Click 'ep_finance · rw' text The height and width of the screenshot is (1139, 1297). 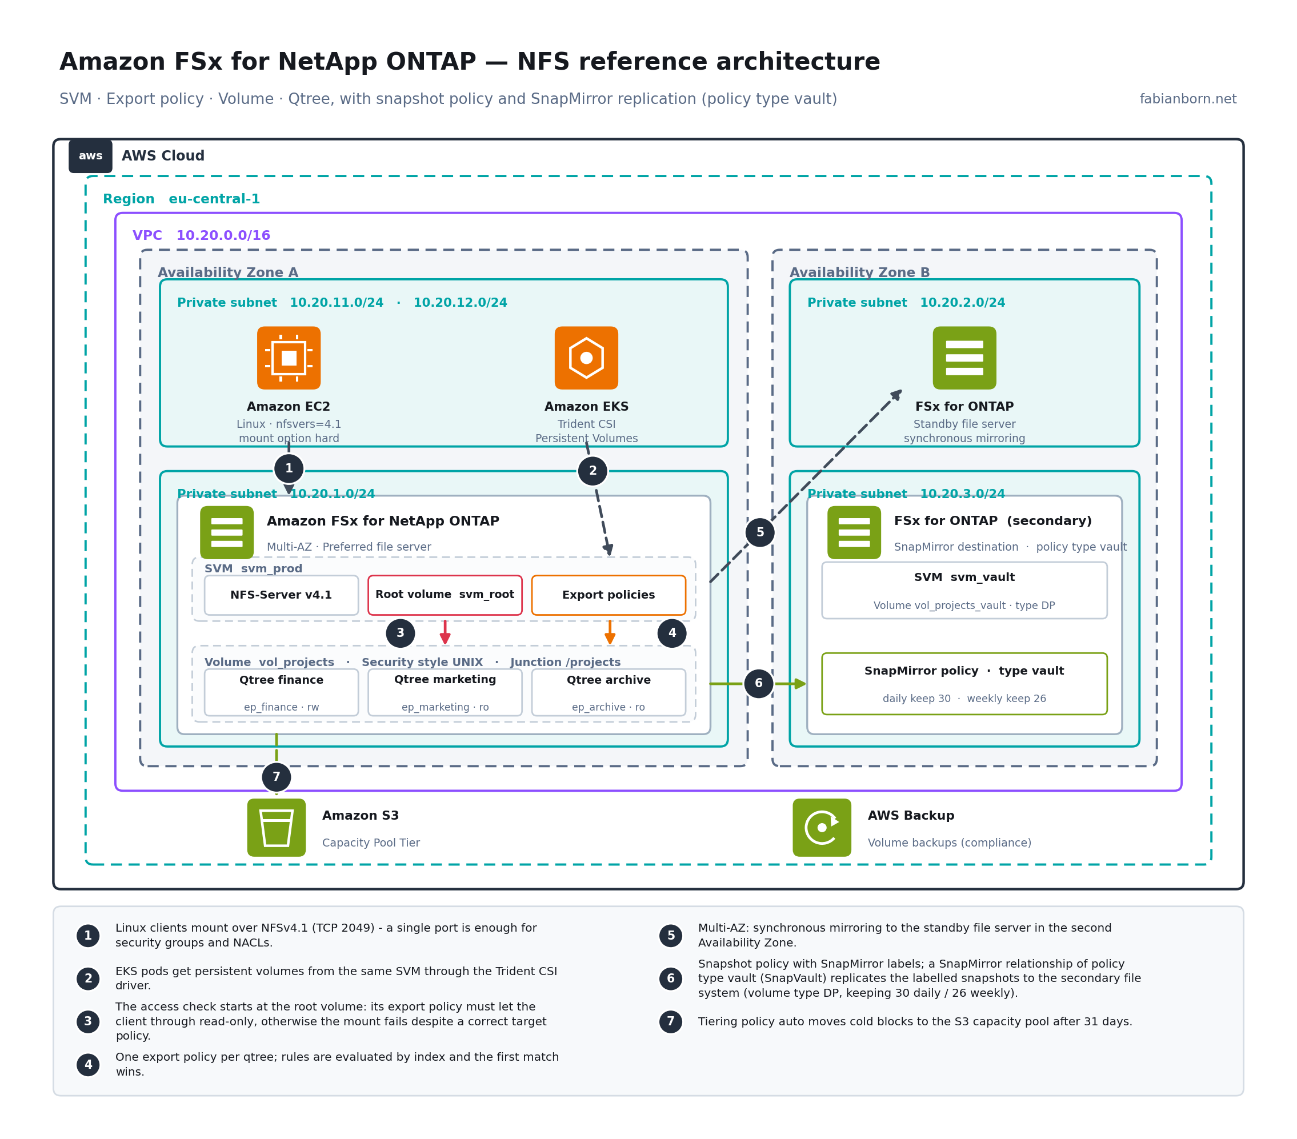coord(281,707)
